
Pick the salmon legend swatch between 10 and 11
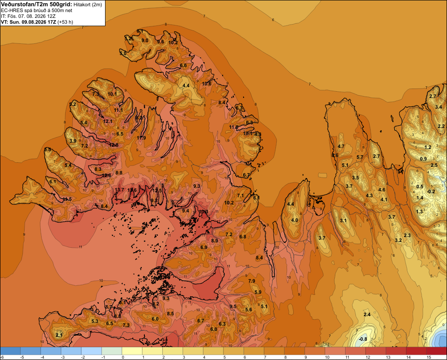pos(335,351)
